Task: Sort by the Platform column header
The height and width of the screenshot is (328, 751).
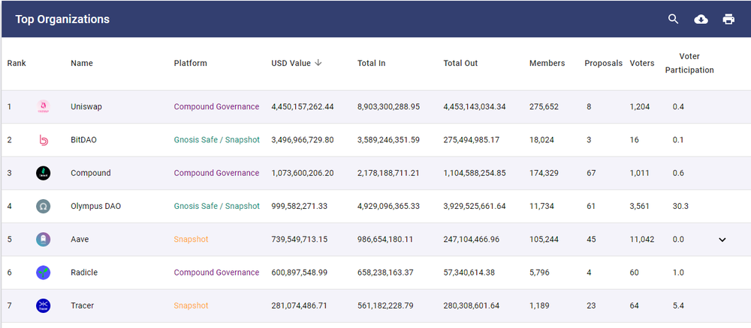Action: tap(191, 63)
